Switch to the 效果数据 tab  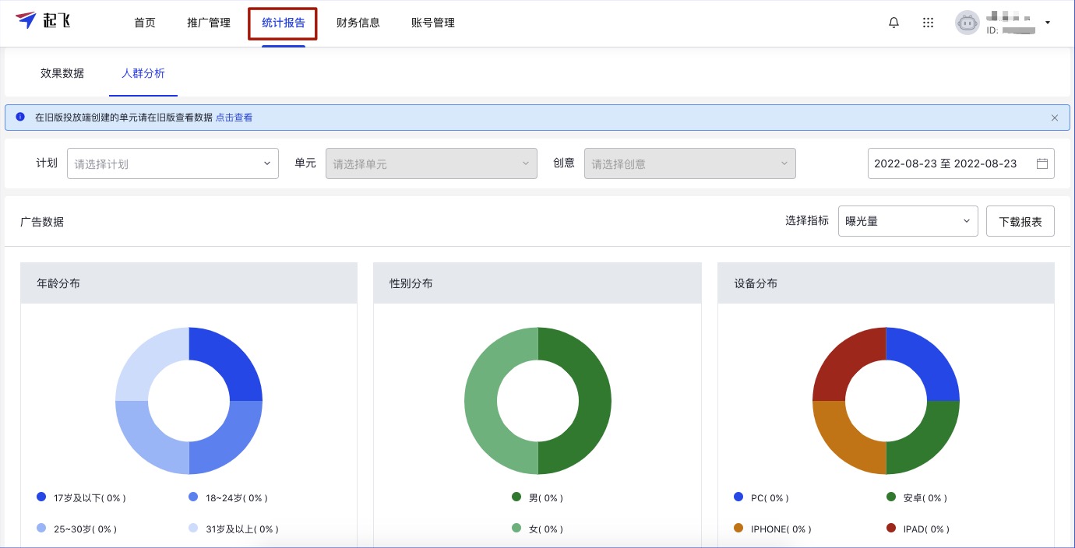[x=62, y=73]
